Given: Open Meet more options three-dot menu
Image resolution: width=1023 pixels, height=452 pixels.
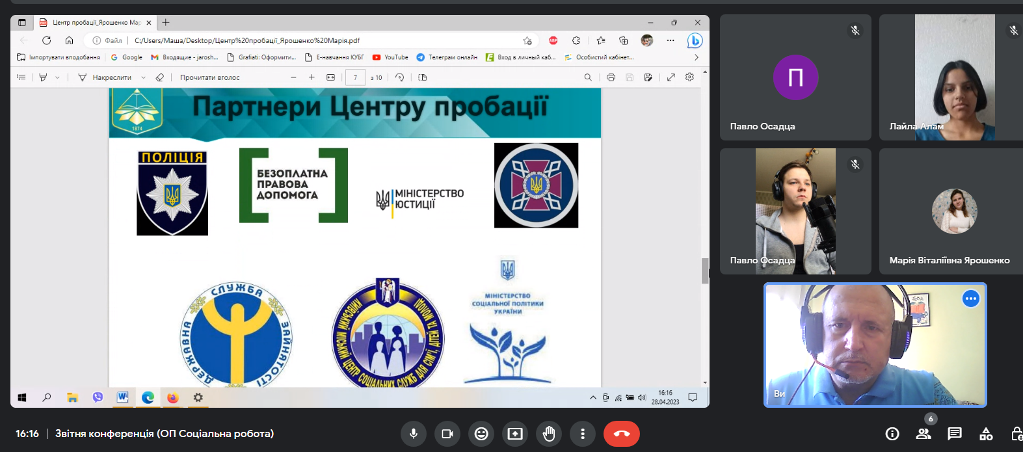Looking at the screenshot, I should 583,434.
